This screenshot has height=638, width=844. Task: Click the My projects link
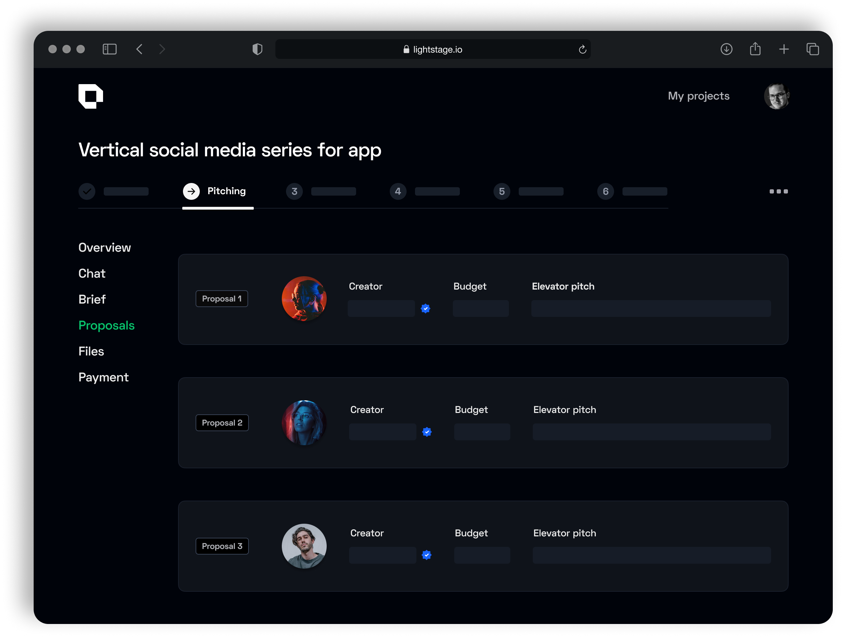pyautogui.click(x=698, y=96)
